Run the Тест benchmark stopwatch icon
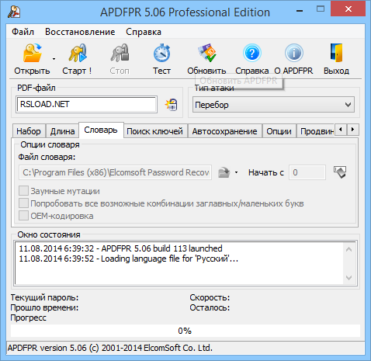The height and width of the screenshot is (361, 371). 161,53
